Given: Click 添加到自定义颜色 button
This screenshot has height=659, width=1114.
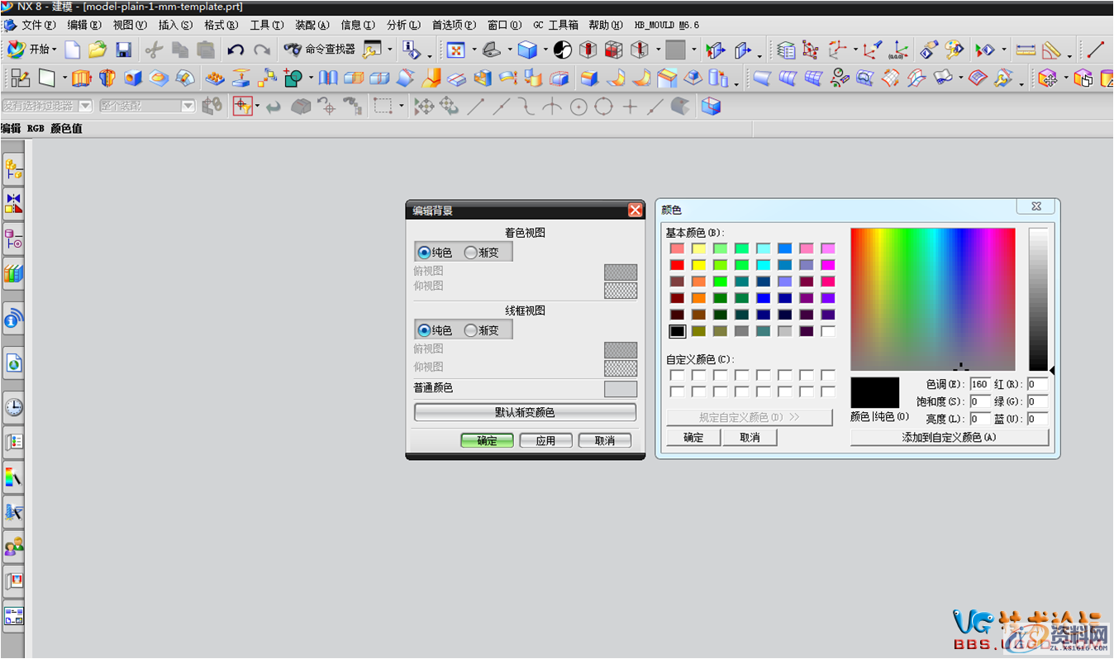Looking at the screenshot, I should coord(949,438).
